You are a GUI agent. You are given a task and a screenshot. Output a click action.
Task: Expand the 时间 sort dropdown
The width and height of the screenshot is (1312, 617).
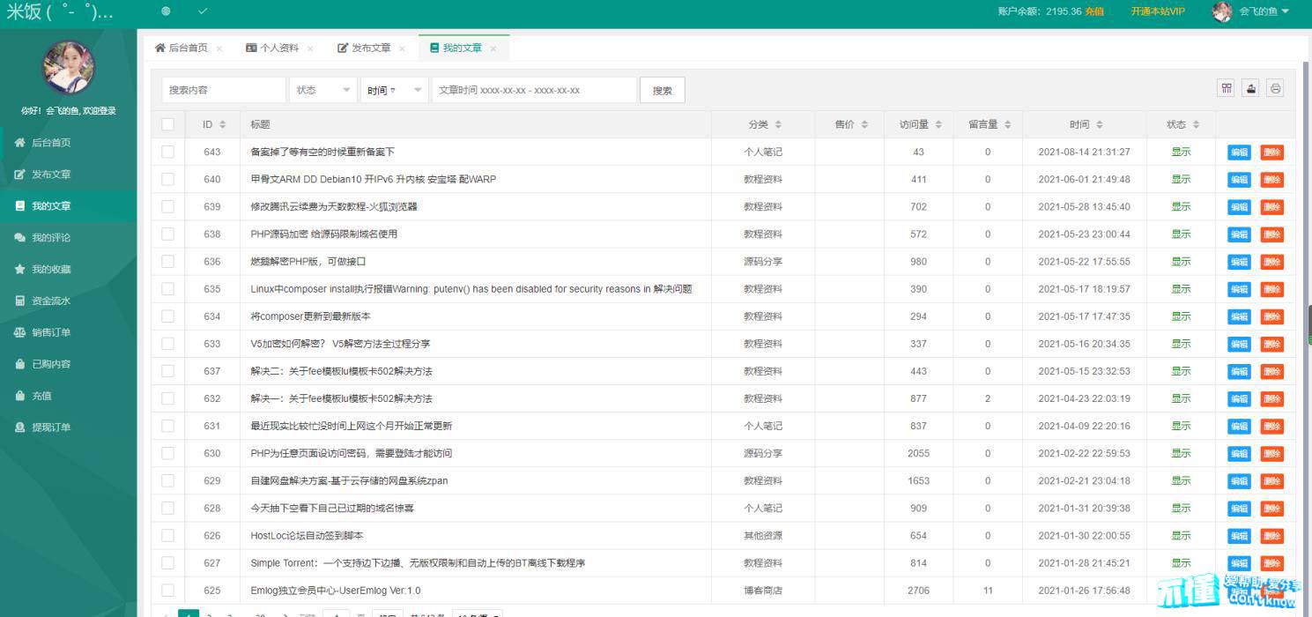(394, 90)
